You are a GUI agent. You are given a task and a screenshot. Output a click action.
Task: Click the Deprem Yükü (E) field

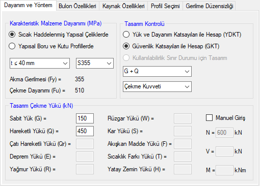[85, 157]
